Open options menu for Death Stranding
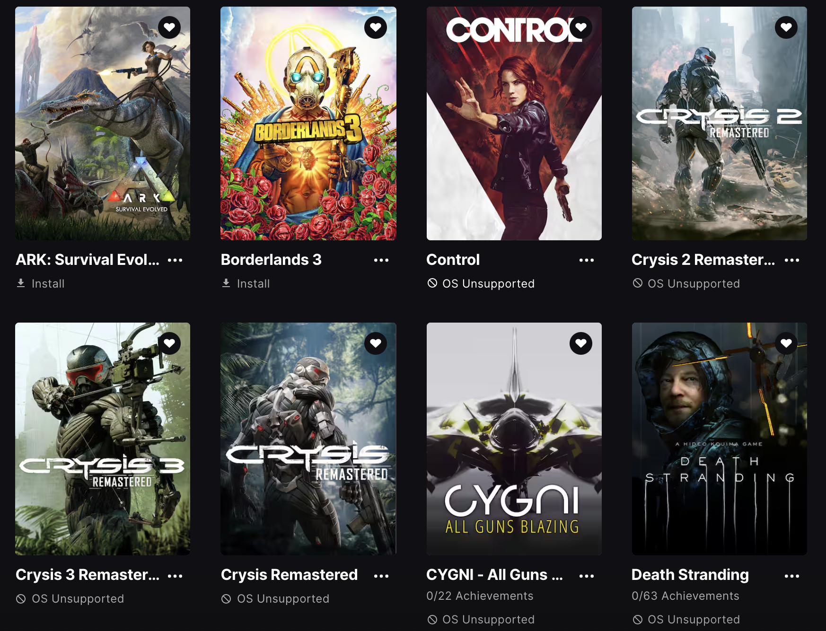This screenshot has height=631, width=826. (792, 576)
